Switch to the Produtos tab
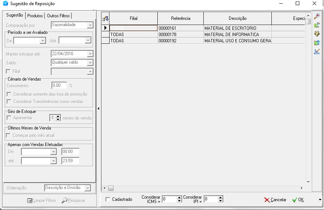This screenshot has height=210, width=324. [35, 15]
